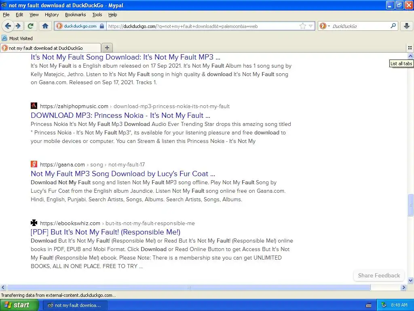Open the History menu
This screenshot has width=414, height=311.
pyautogui.click(x=51, y=15)
